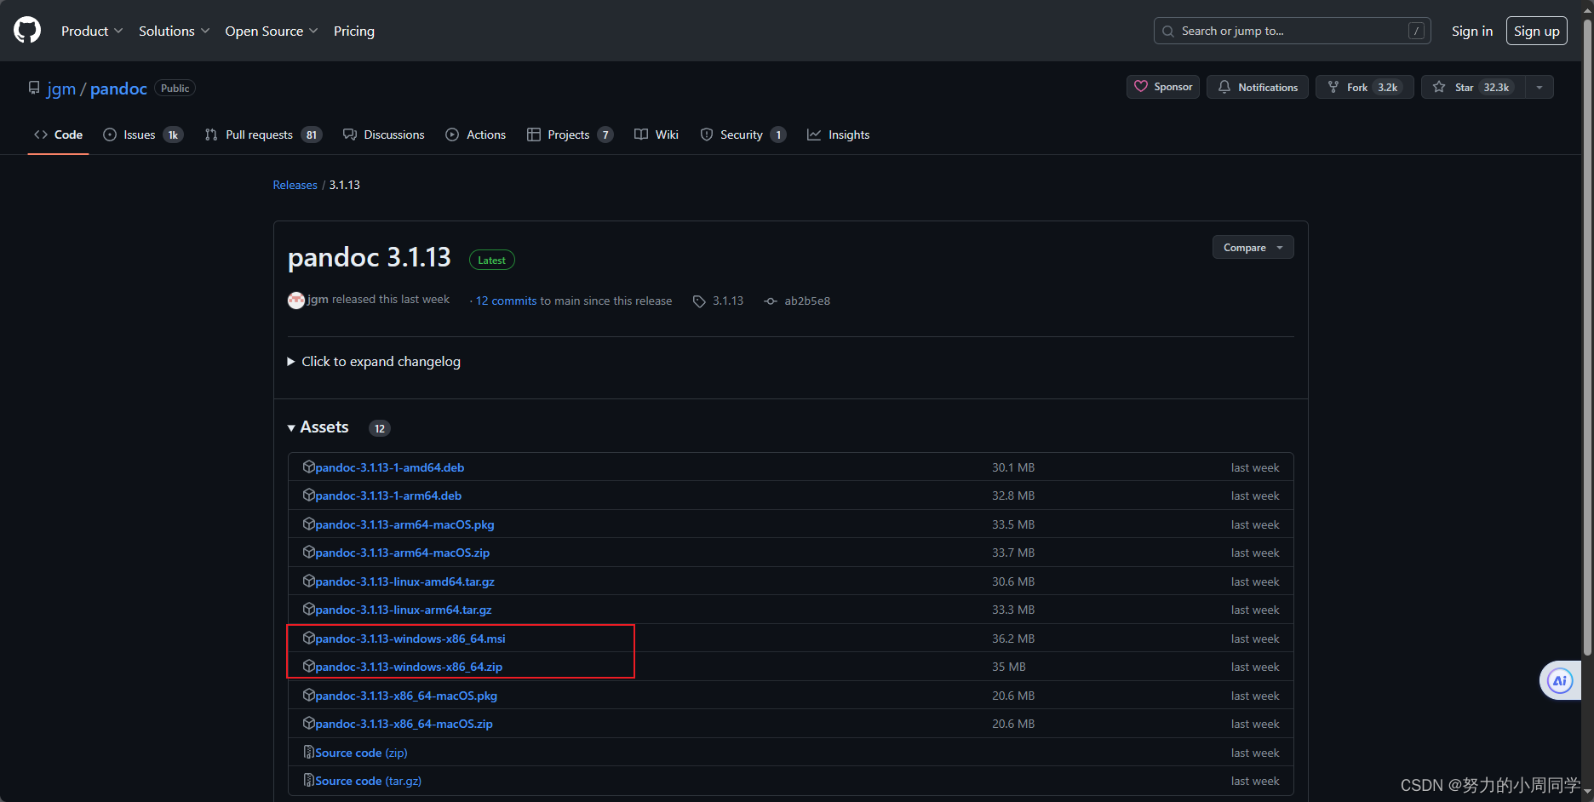Open the jgm author name link
Viewport: 1594px width, 802px height.
[x=318, y=300]
